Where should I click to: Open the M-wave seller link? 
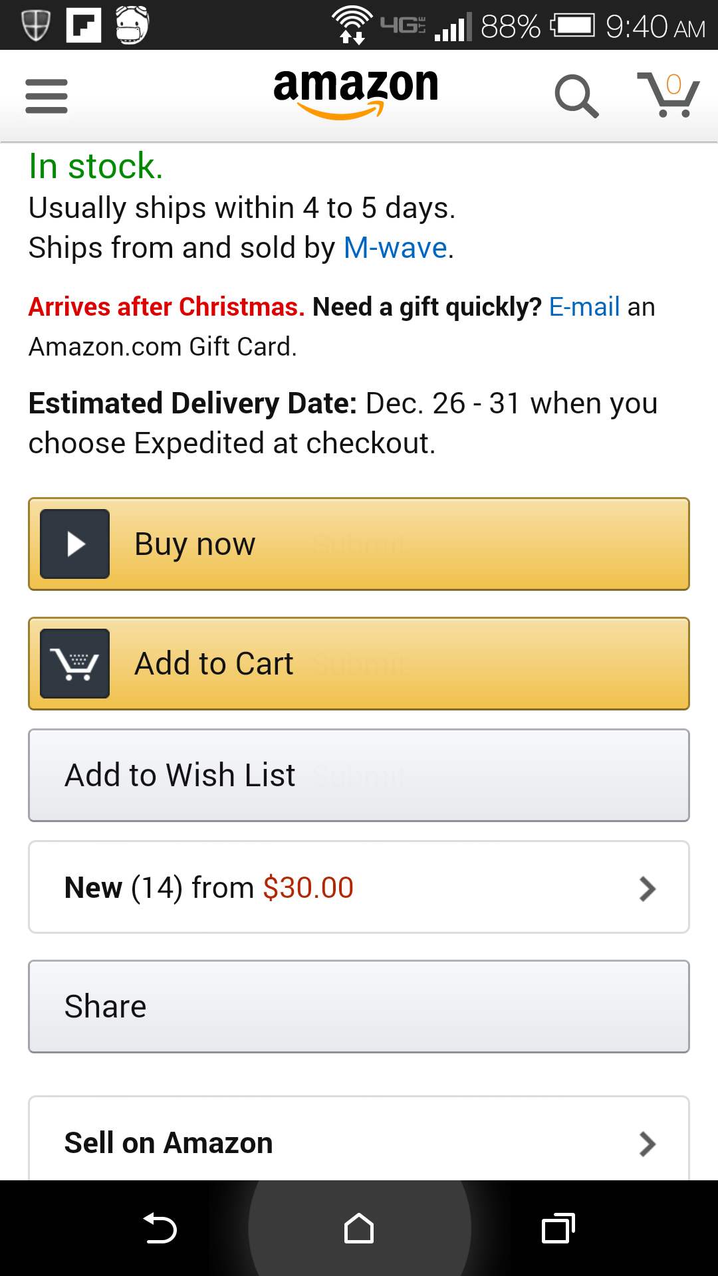pos(396,248)
